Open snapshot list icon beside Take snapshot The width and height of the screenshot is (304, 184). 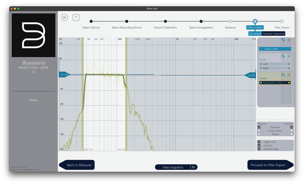[x=193, y=167]
